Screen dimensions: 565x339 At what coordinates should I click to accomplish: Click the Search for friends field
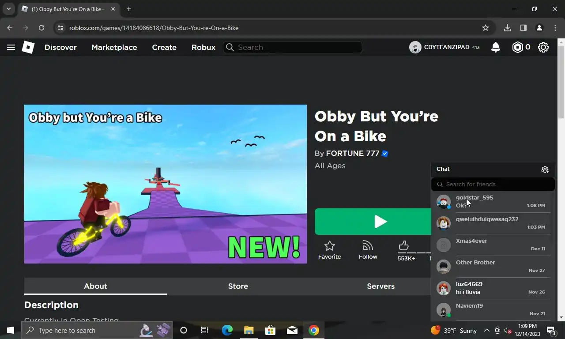point(493,184)
